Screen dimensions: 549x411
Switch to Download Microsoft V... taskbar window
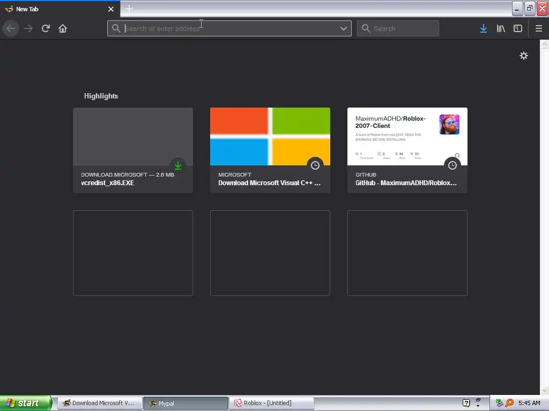click(x=100, y=403)
